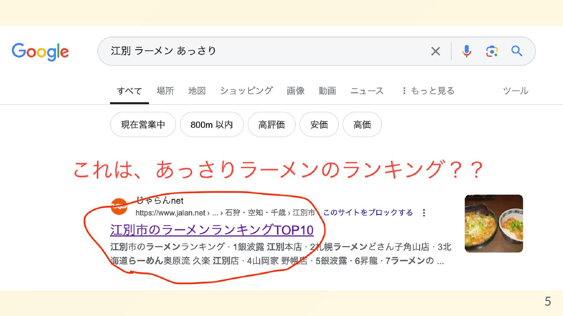The width and height of the screenshot is (563, 316).
Task: Click the じゃらんnet favicon
Action: tap(119, 207)
